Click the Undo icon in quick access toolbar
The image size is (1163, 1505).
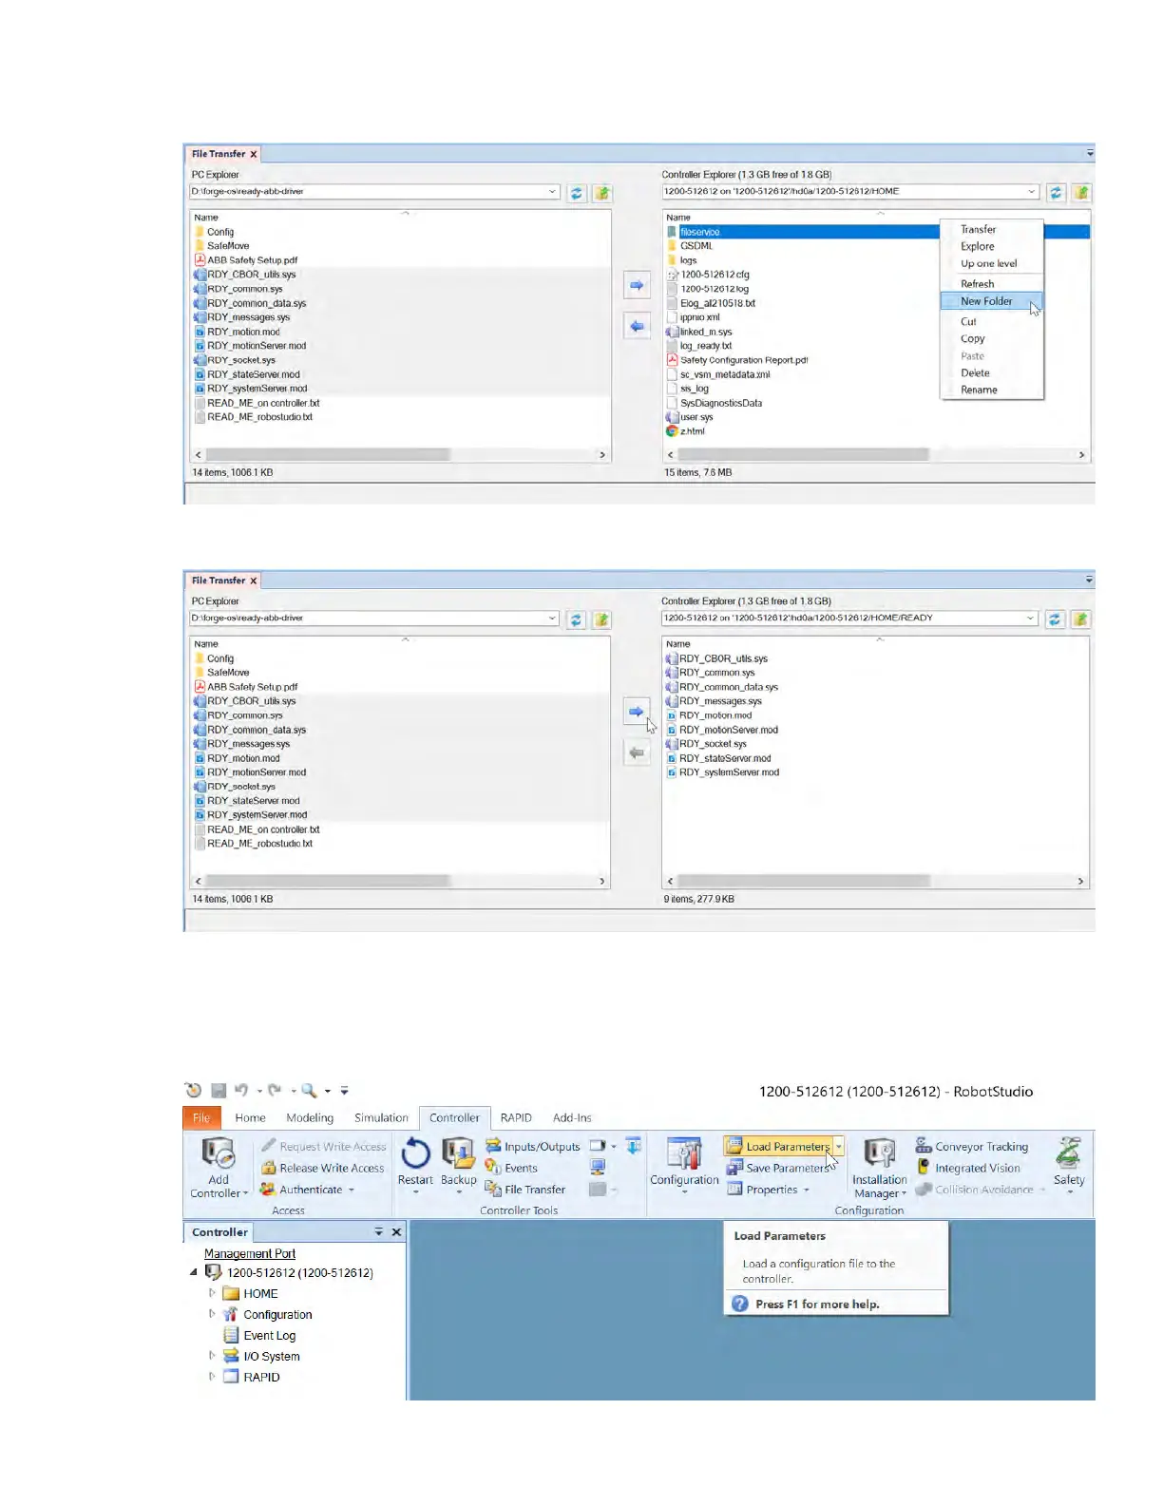pyautogui.click(x=241, y=1091)
